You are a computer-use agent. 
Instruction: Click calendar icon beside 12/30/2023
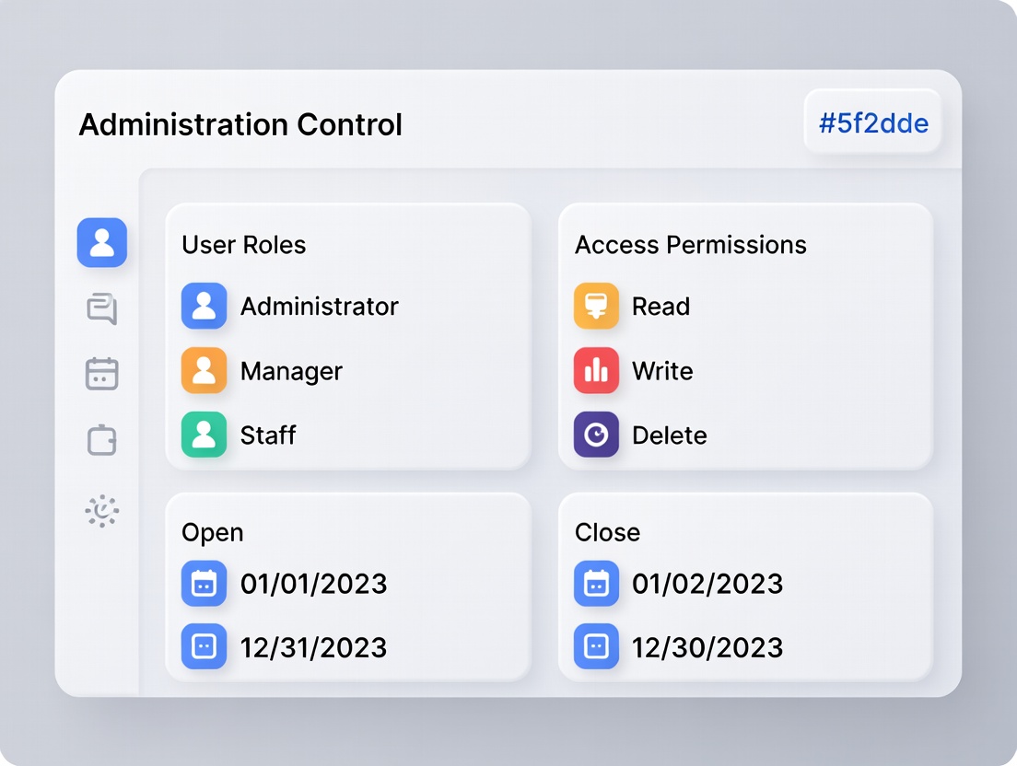tap(596, 646)
